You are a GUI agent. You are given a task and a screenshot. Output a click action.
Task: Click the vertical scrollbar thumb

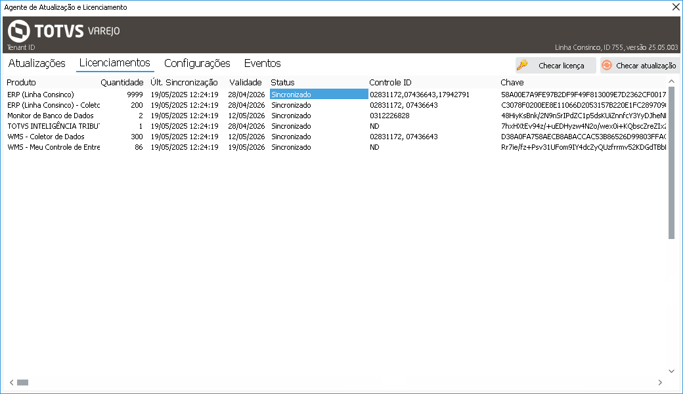tap(671, 162)
